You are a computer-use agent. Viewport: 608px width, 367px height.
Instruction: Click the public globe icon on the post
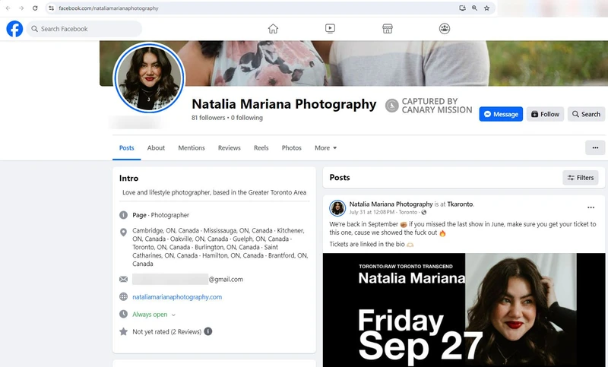424,212
